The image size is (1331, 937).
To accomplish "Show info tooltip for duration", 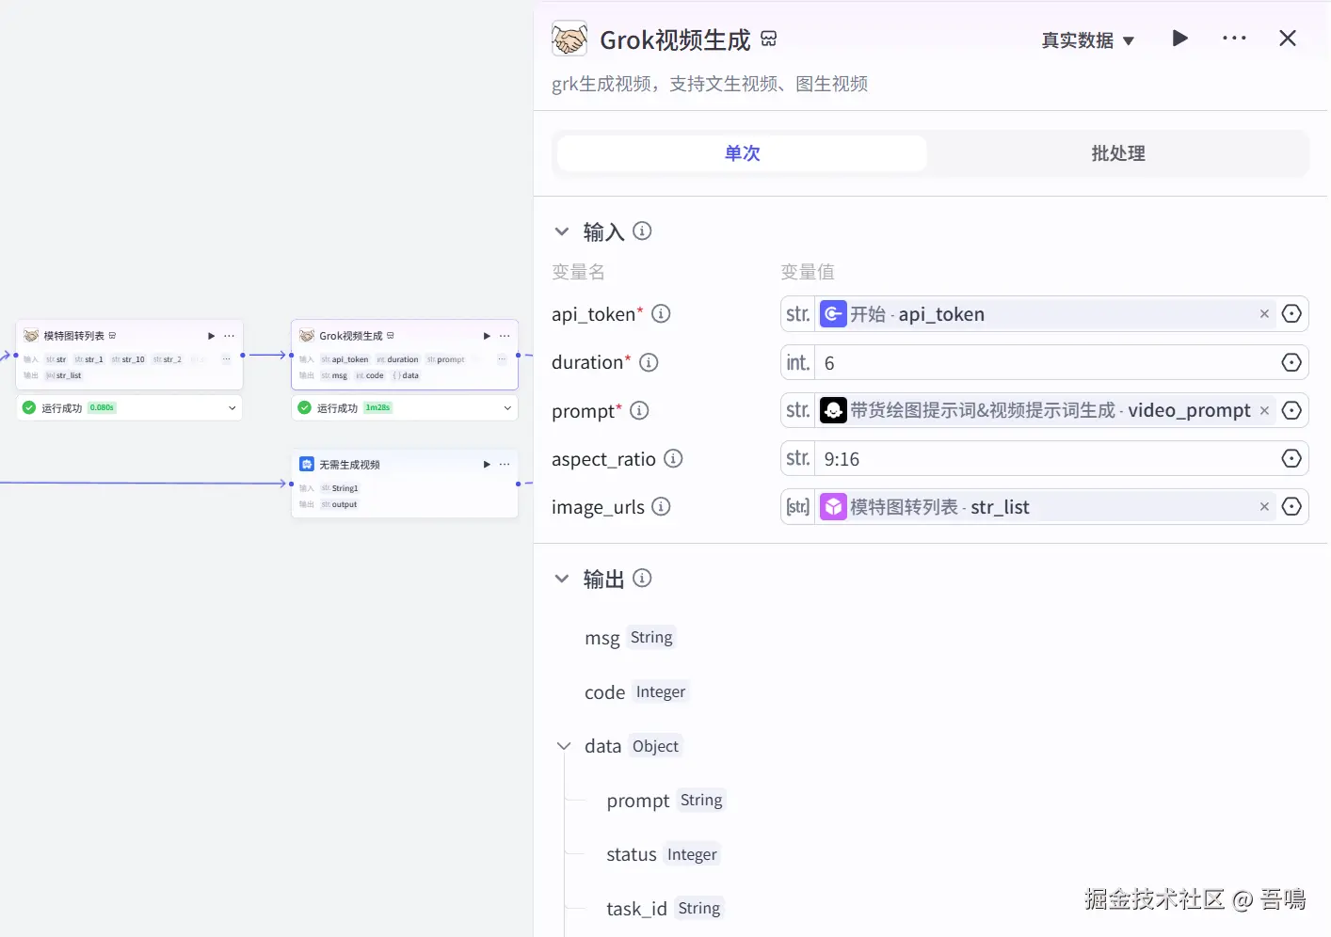I will coord(649,362).
